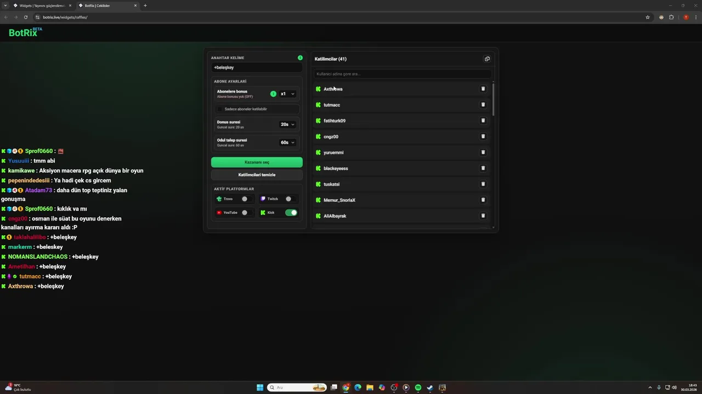The width and height of the screenshot is (702, 394).
Task: Go back in browser history
Action: (x=6, y=17)
